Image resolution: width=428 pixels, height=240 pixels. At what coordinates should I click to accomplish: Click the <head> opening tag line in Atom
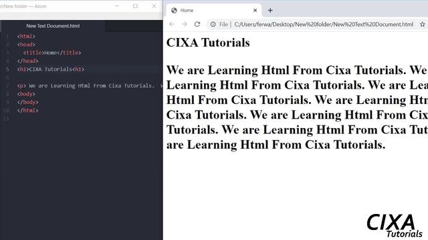pos(26,45)
